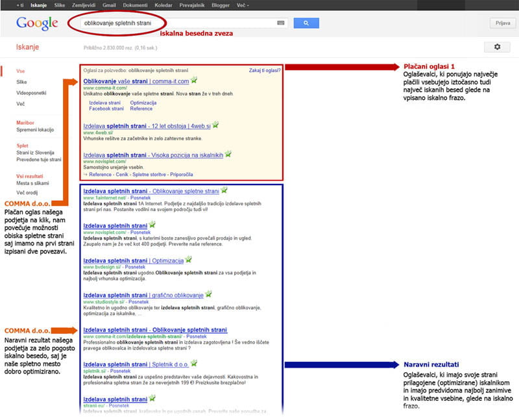Select Slike filter in the sidebar
The width and height of the screenshot is (519, 417).
[x=21, y=82]
